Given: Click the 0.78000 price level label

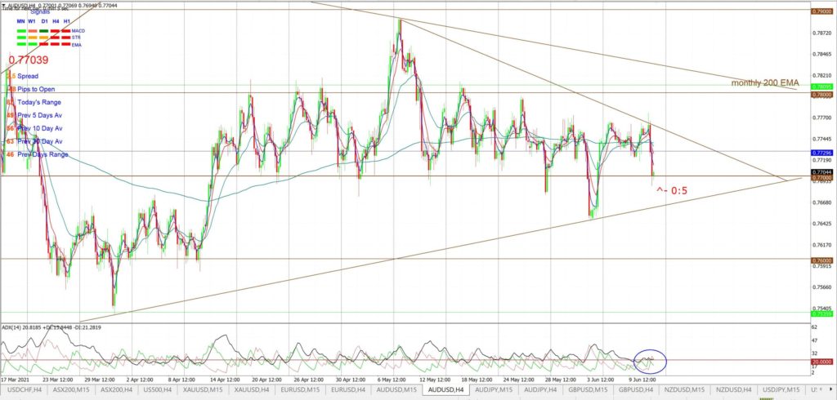Looking at the screenshot, I should (x=821, y=95).
